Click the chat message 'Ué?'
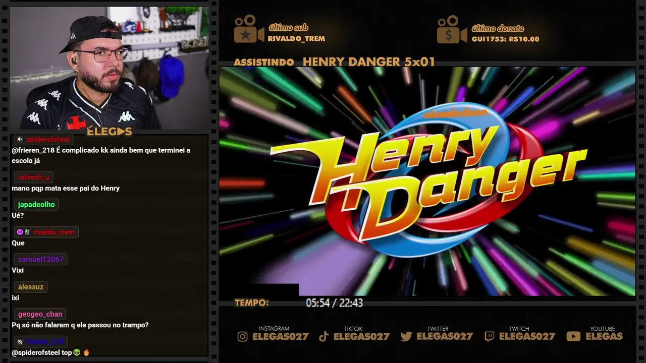The image size is (646, 363). 18,215
